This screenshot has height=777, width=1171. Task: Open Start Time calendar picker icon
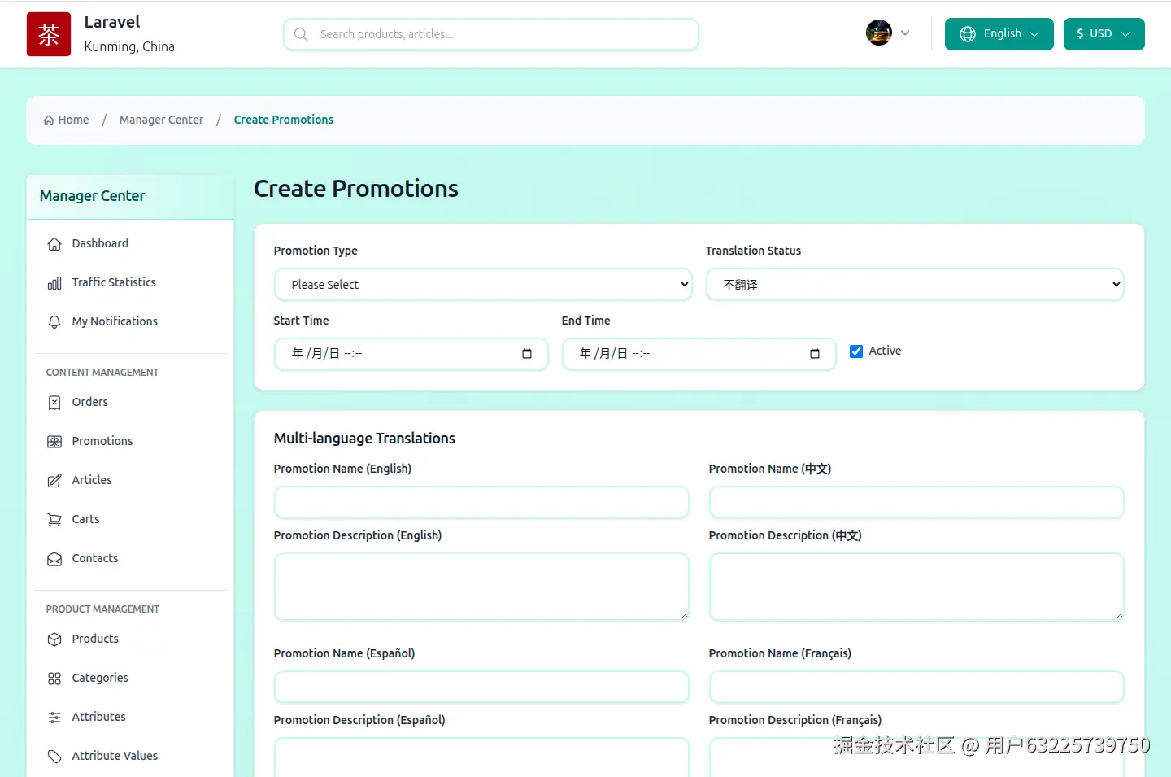(527, 354)
